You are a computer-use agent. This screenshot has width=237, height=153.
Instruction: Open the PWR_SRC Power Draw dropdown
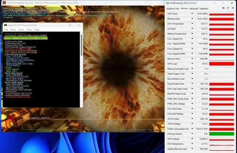(192, 99)
